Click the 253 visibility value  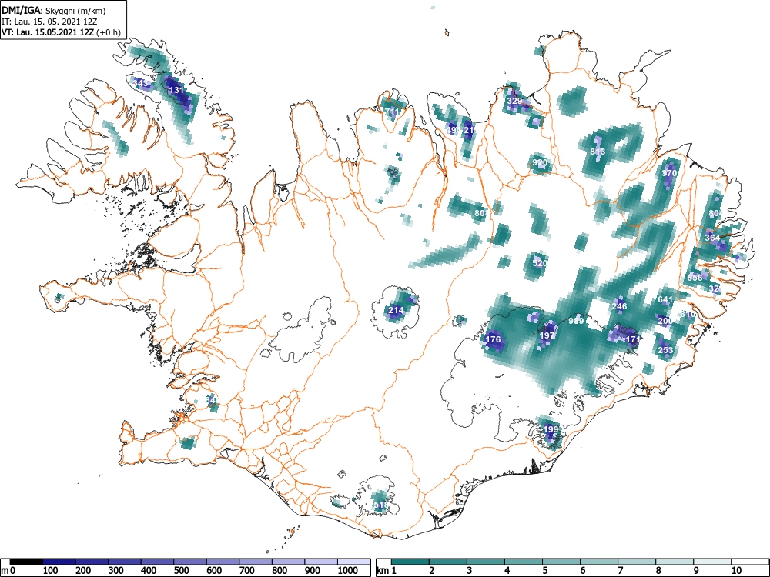click(x=665, y=350)
